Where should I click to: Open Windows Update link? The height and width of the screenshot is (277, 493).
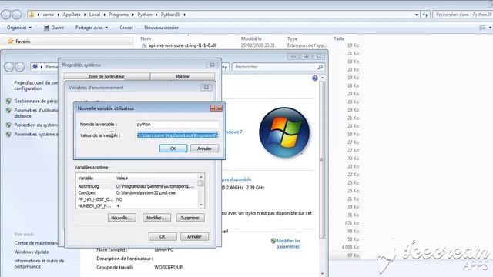(x=32, y=252)
